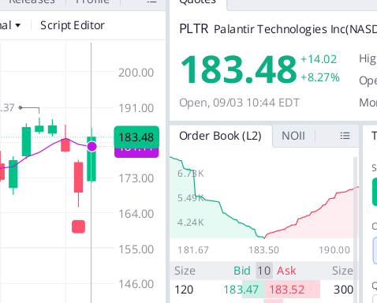This screenshot has height=303, width=377.
Task: Switch to the Order Book (L2) tab
Action: point(220,136)
